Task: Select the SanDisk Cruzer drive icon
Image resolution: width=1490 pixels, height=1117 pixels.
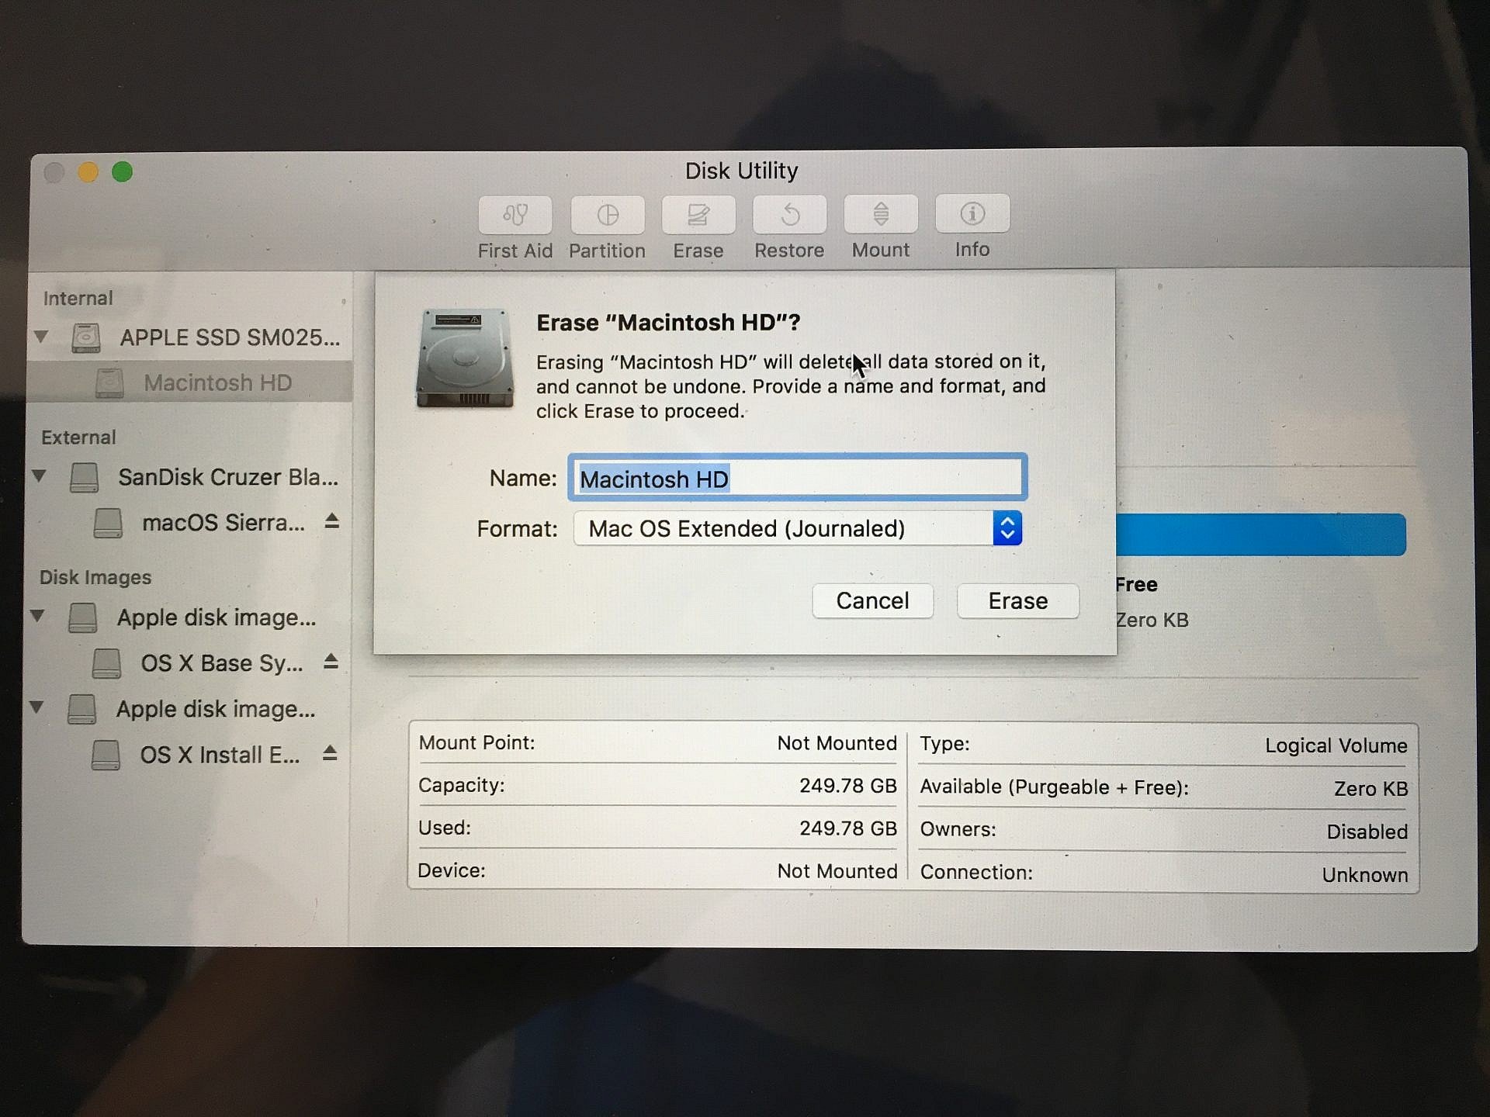Action: point(84,478)
